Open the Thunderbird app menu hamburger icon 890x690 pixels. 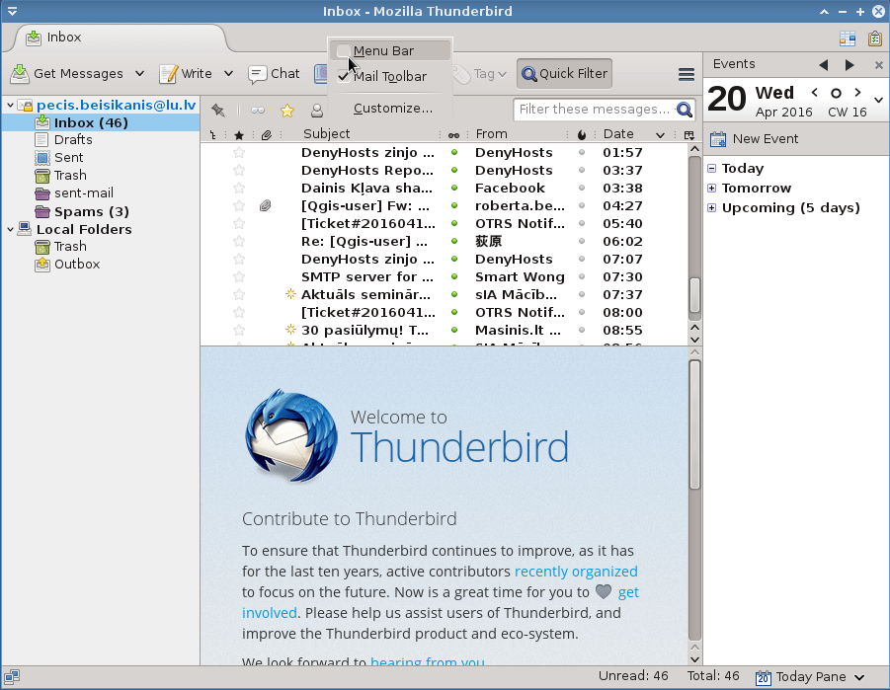[687, 74]
